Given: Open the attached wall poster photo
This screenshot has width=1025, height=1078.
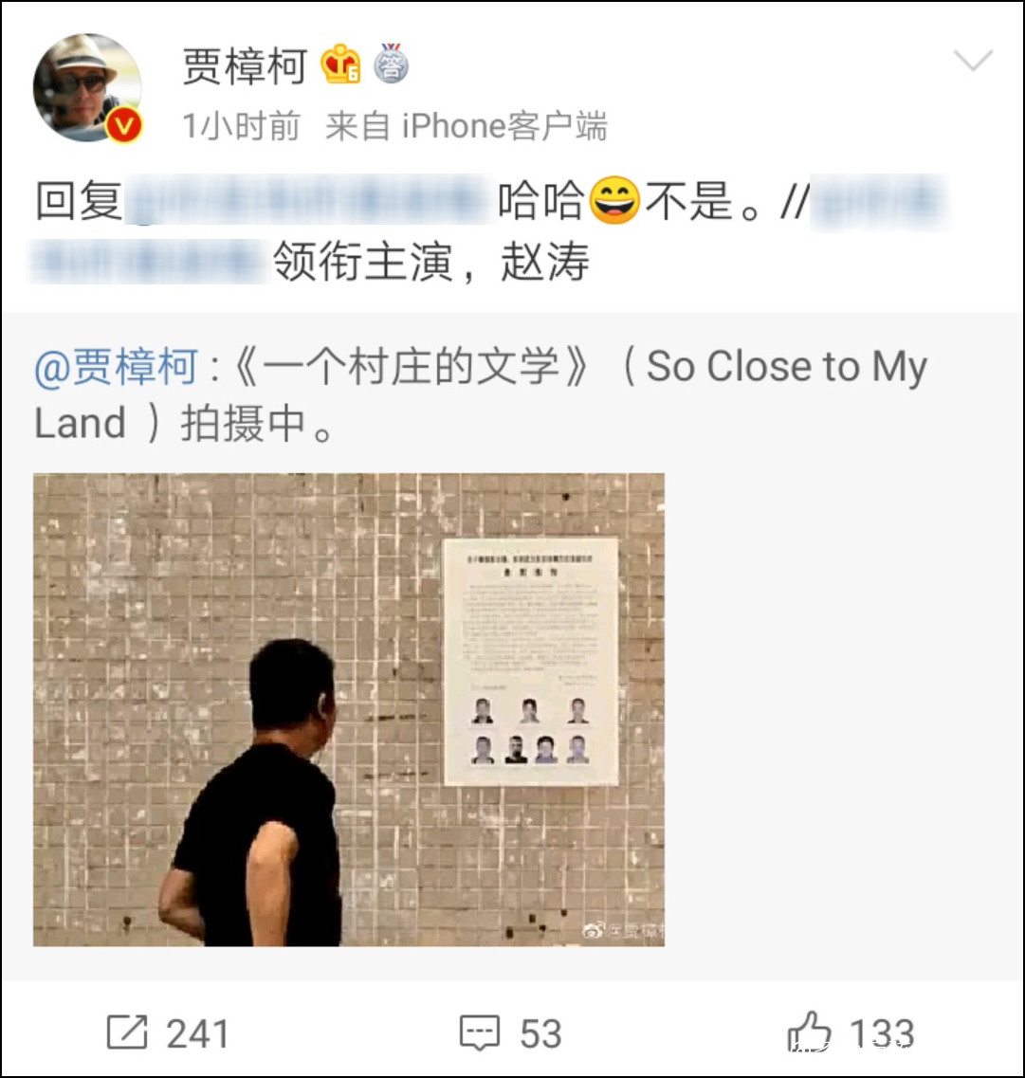Looking at the screenshot, I should [x=349, y=709].
